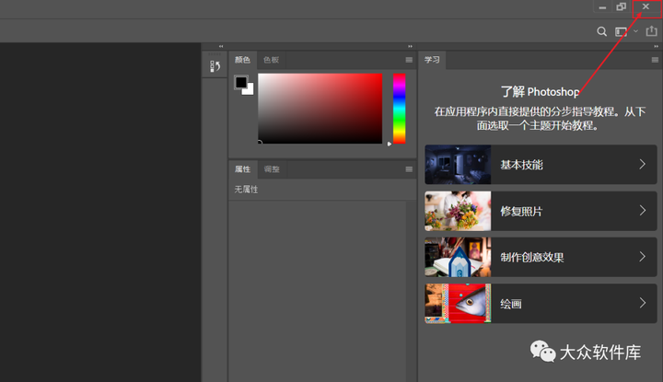
Task: Expand the 基本技能 chevron arrow
Action: [643, 165]
